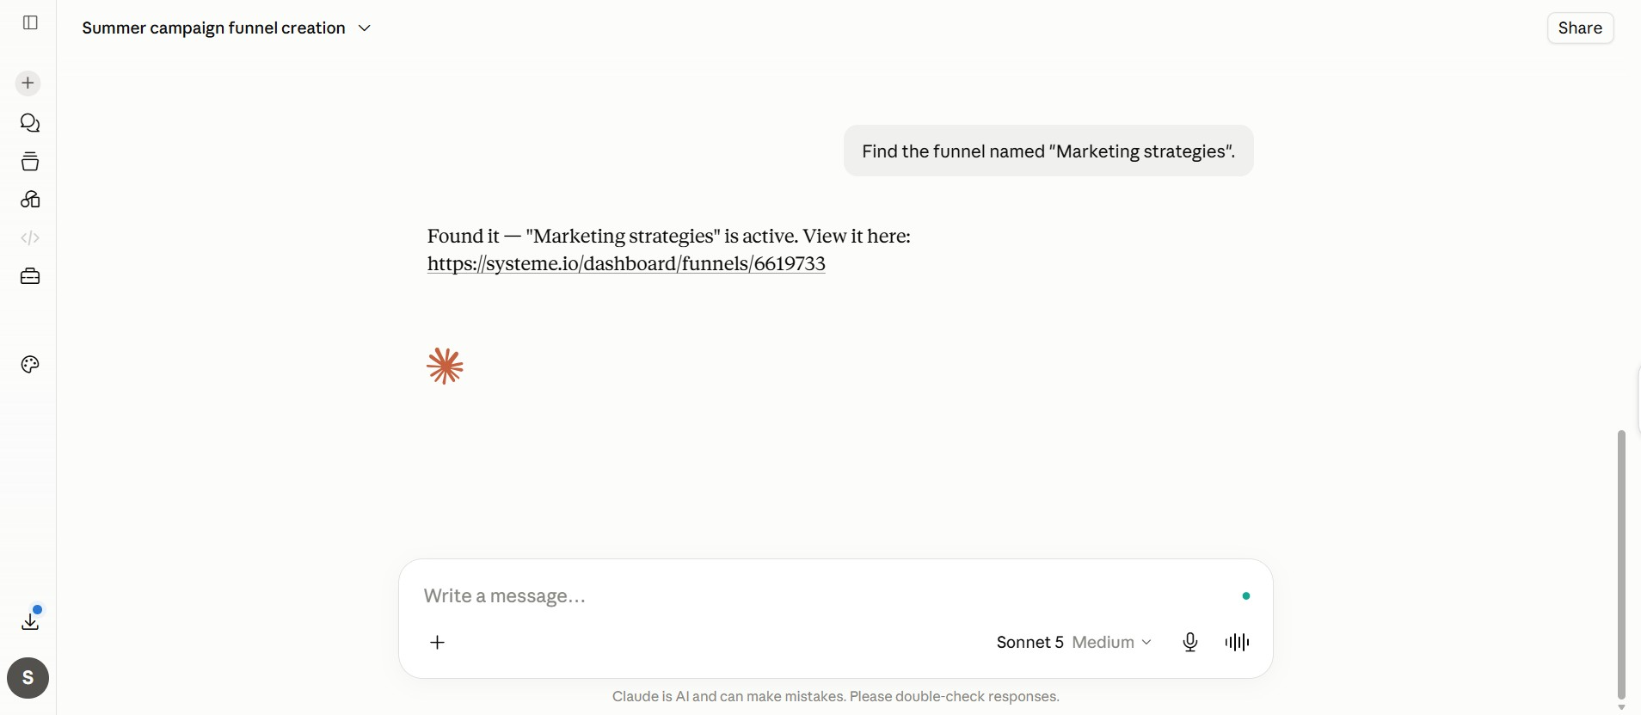
Task: Click the vertical scrollbar thumb
Action: point(1621,564)
